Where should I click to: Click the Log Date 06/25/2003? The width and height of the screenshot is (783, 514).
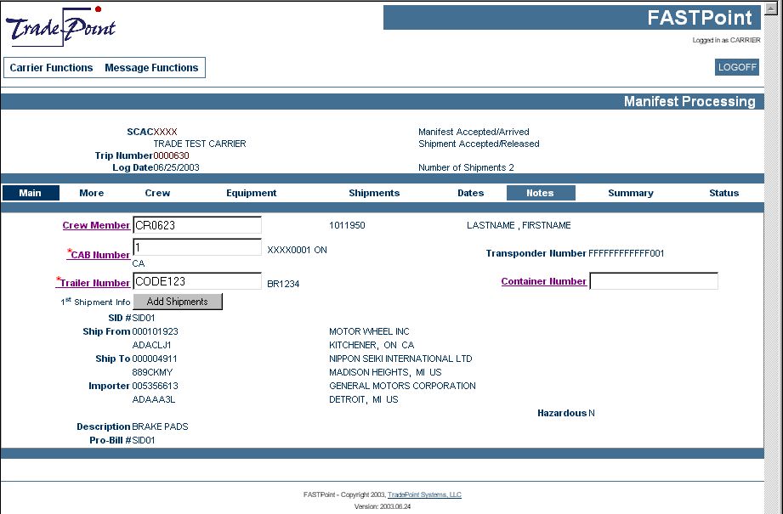[176, 167]
